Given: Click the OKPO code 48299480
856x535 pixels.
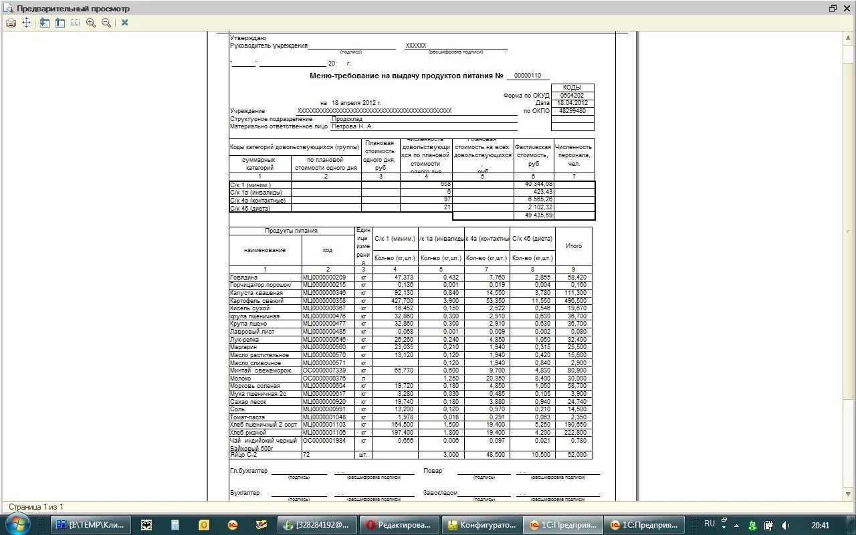Looking at the screenshot, I should [572, 111].
